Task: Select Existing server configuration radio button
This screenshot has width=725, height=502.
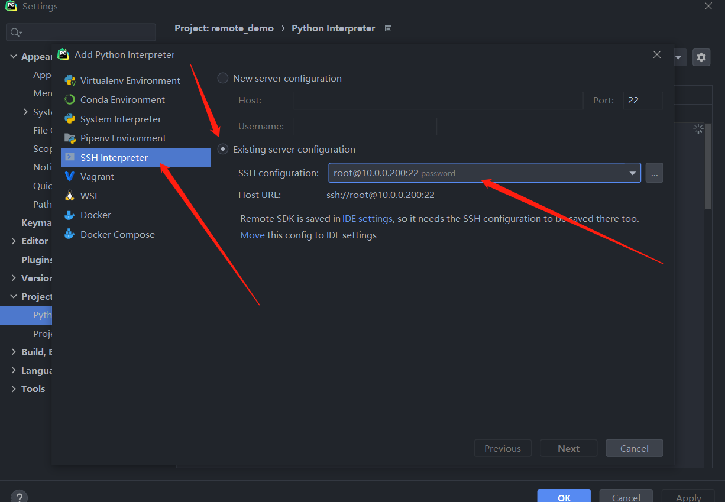Action: (223, 149)
